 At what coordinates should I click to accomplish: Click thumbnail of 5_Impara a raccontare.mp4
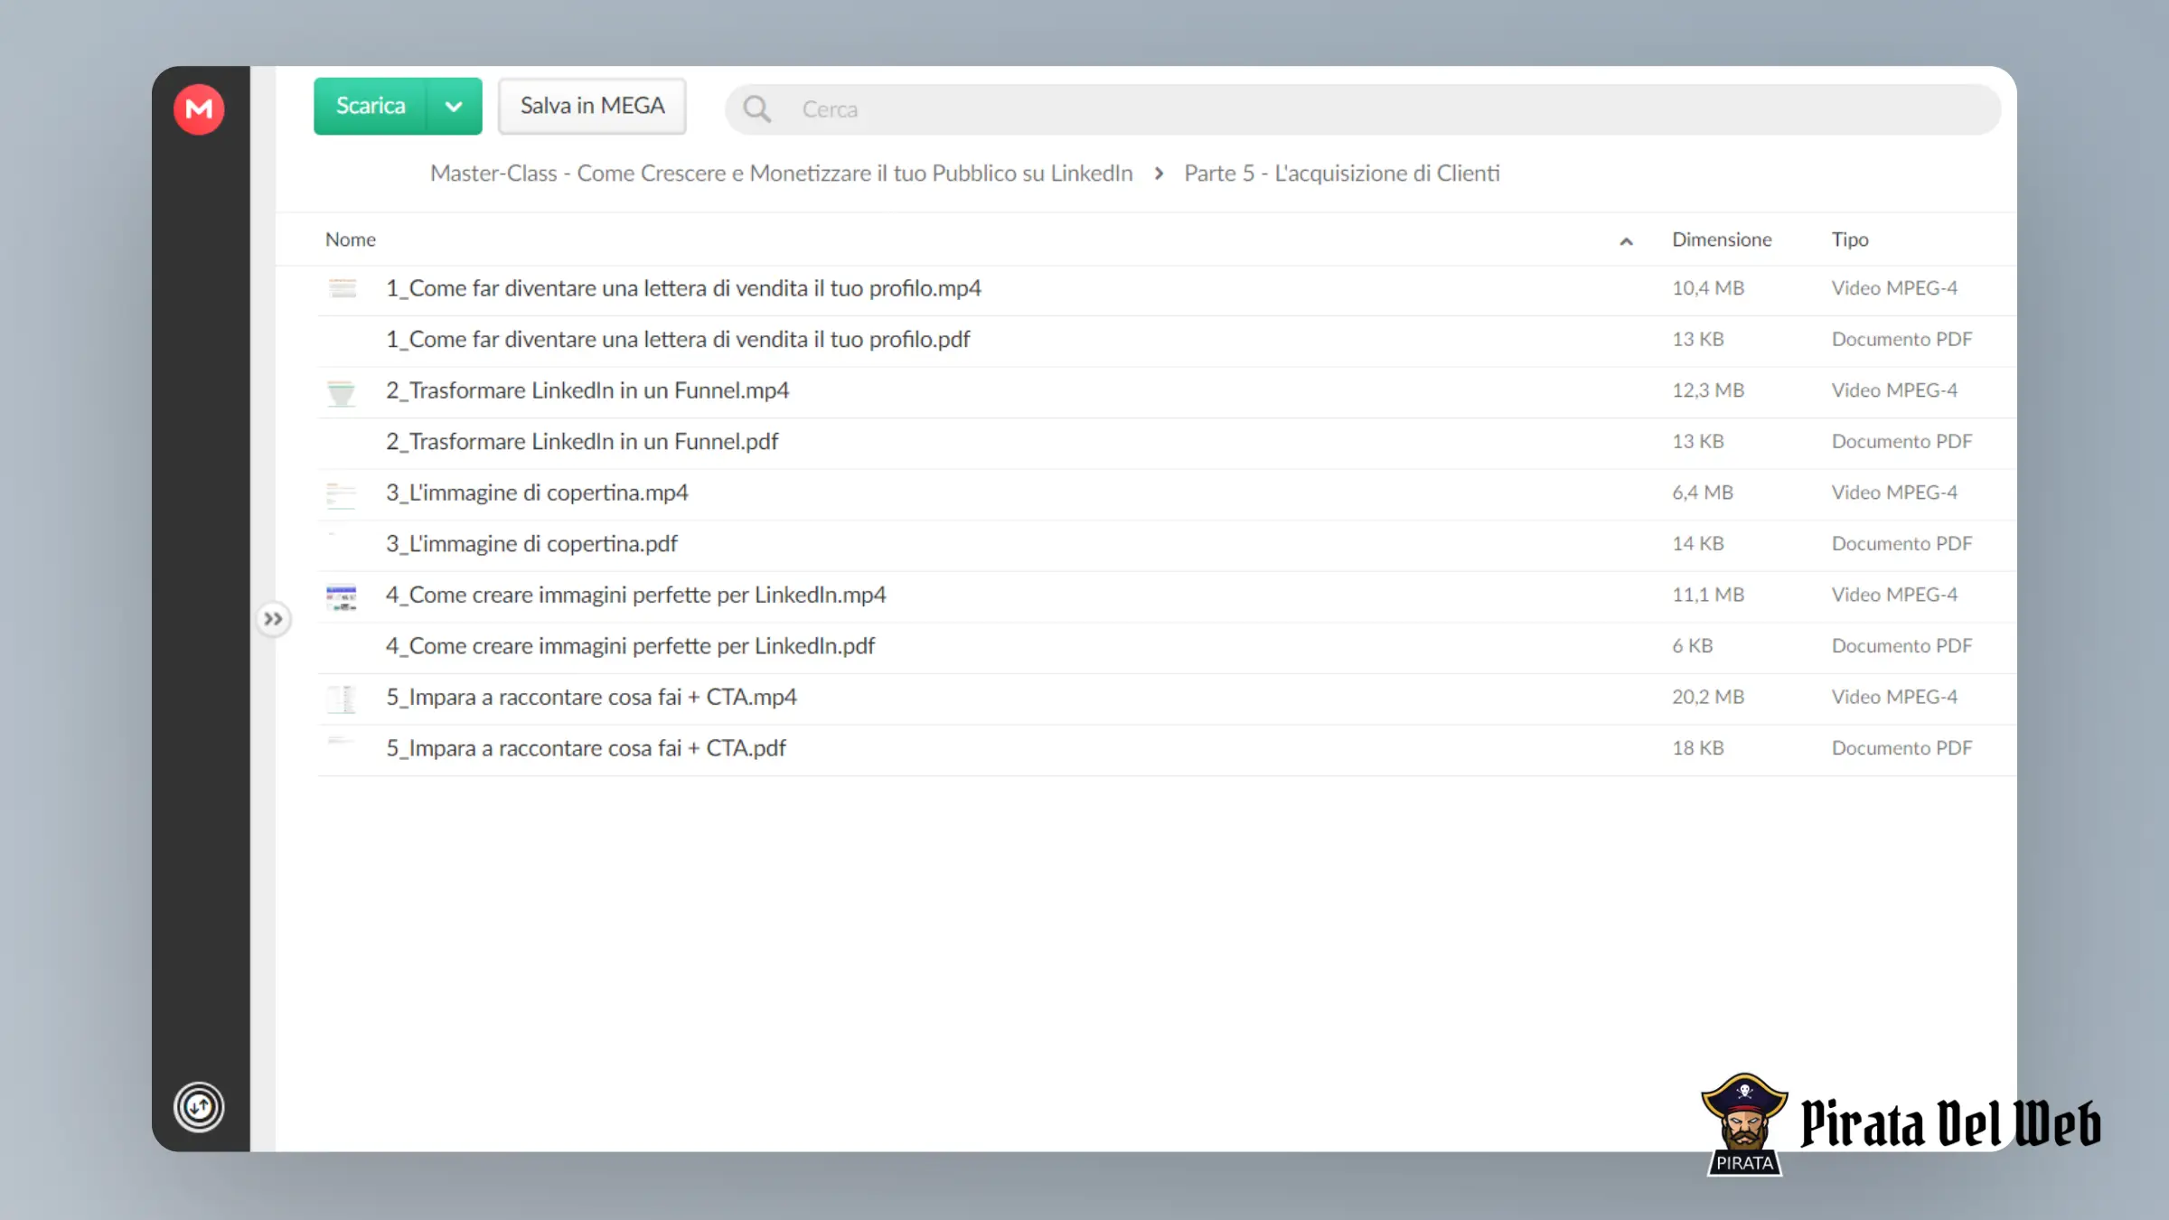pyautogui.click(x=342, y=698)
